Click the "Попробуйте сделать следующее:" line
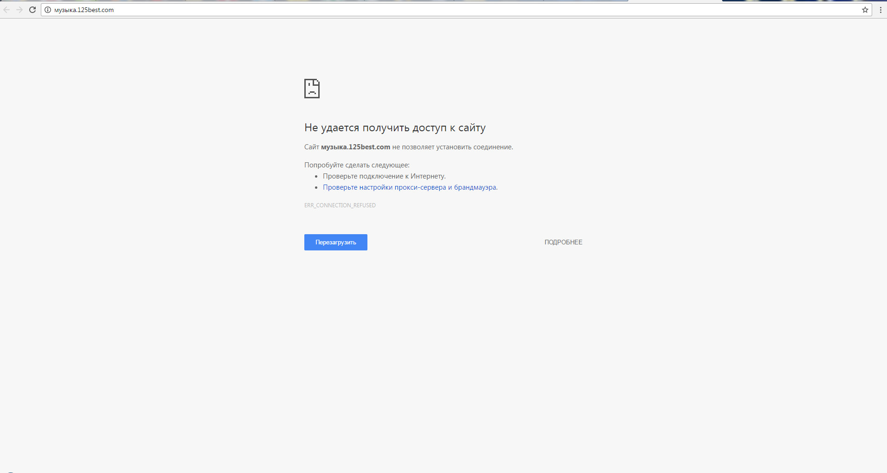This screenshot has height=473, width=887. point(357,165)
